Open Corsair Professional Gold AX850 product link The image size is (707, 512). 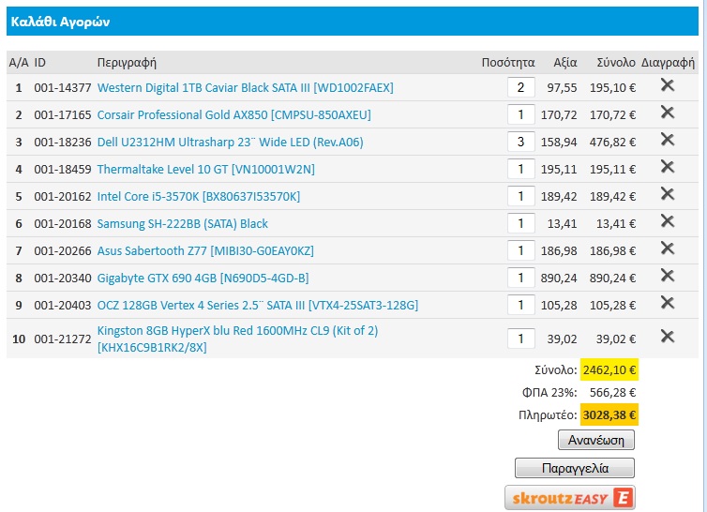(x=234, y=115)
